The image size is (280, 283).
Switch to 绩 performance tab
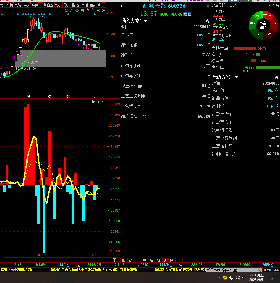pyautogui.click(x=172, y=260)
